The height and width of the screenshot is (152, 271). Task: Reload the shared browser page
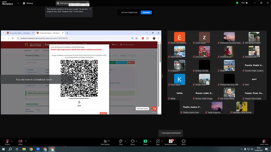[x=13, y=38]
